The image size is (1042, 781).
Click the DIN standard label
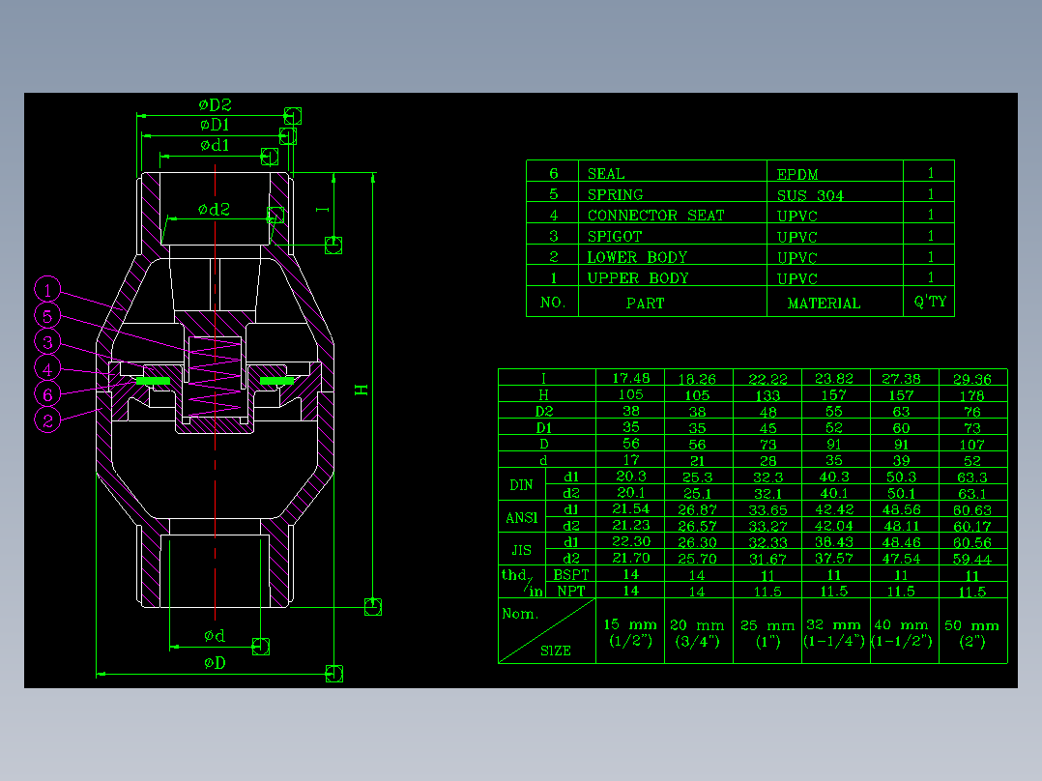(x=521, y=485)
